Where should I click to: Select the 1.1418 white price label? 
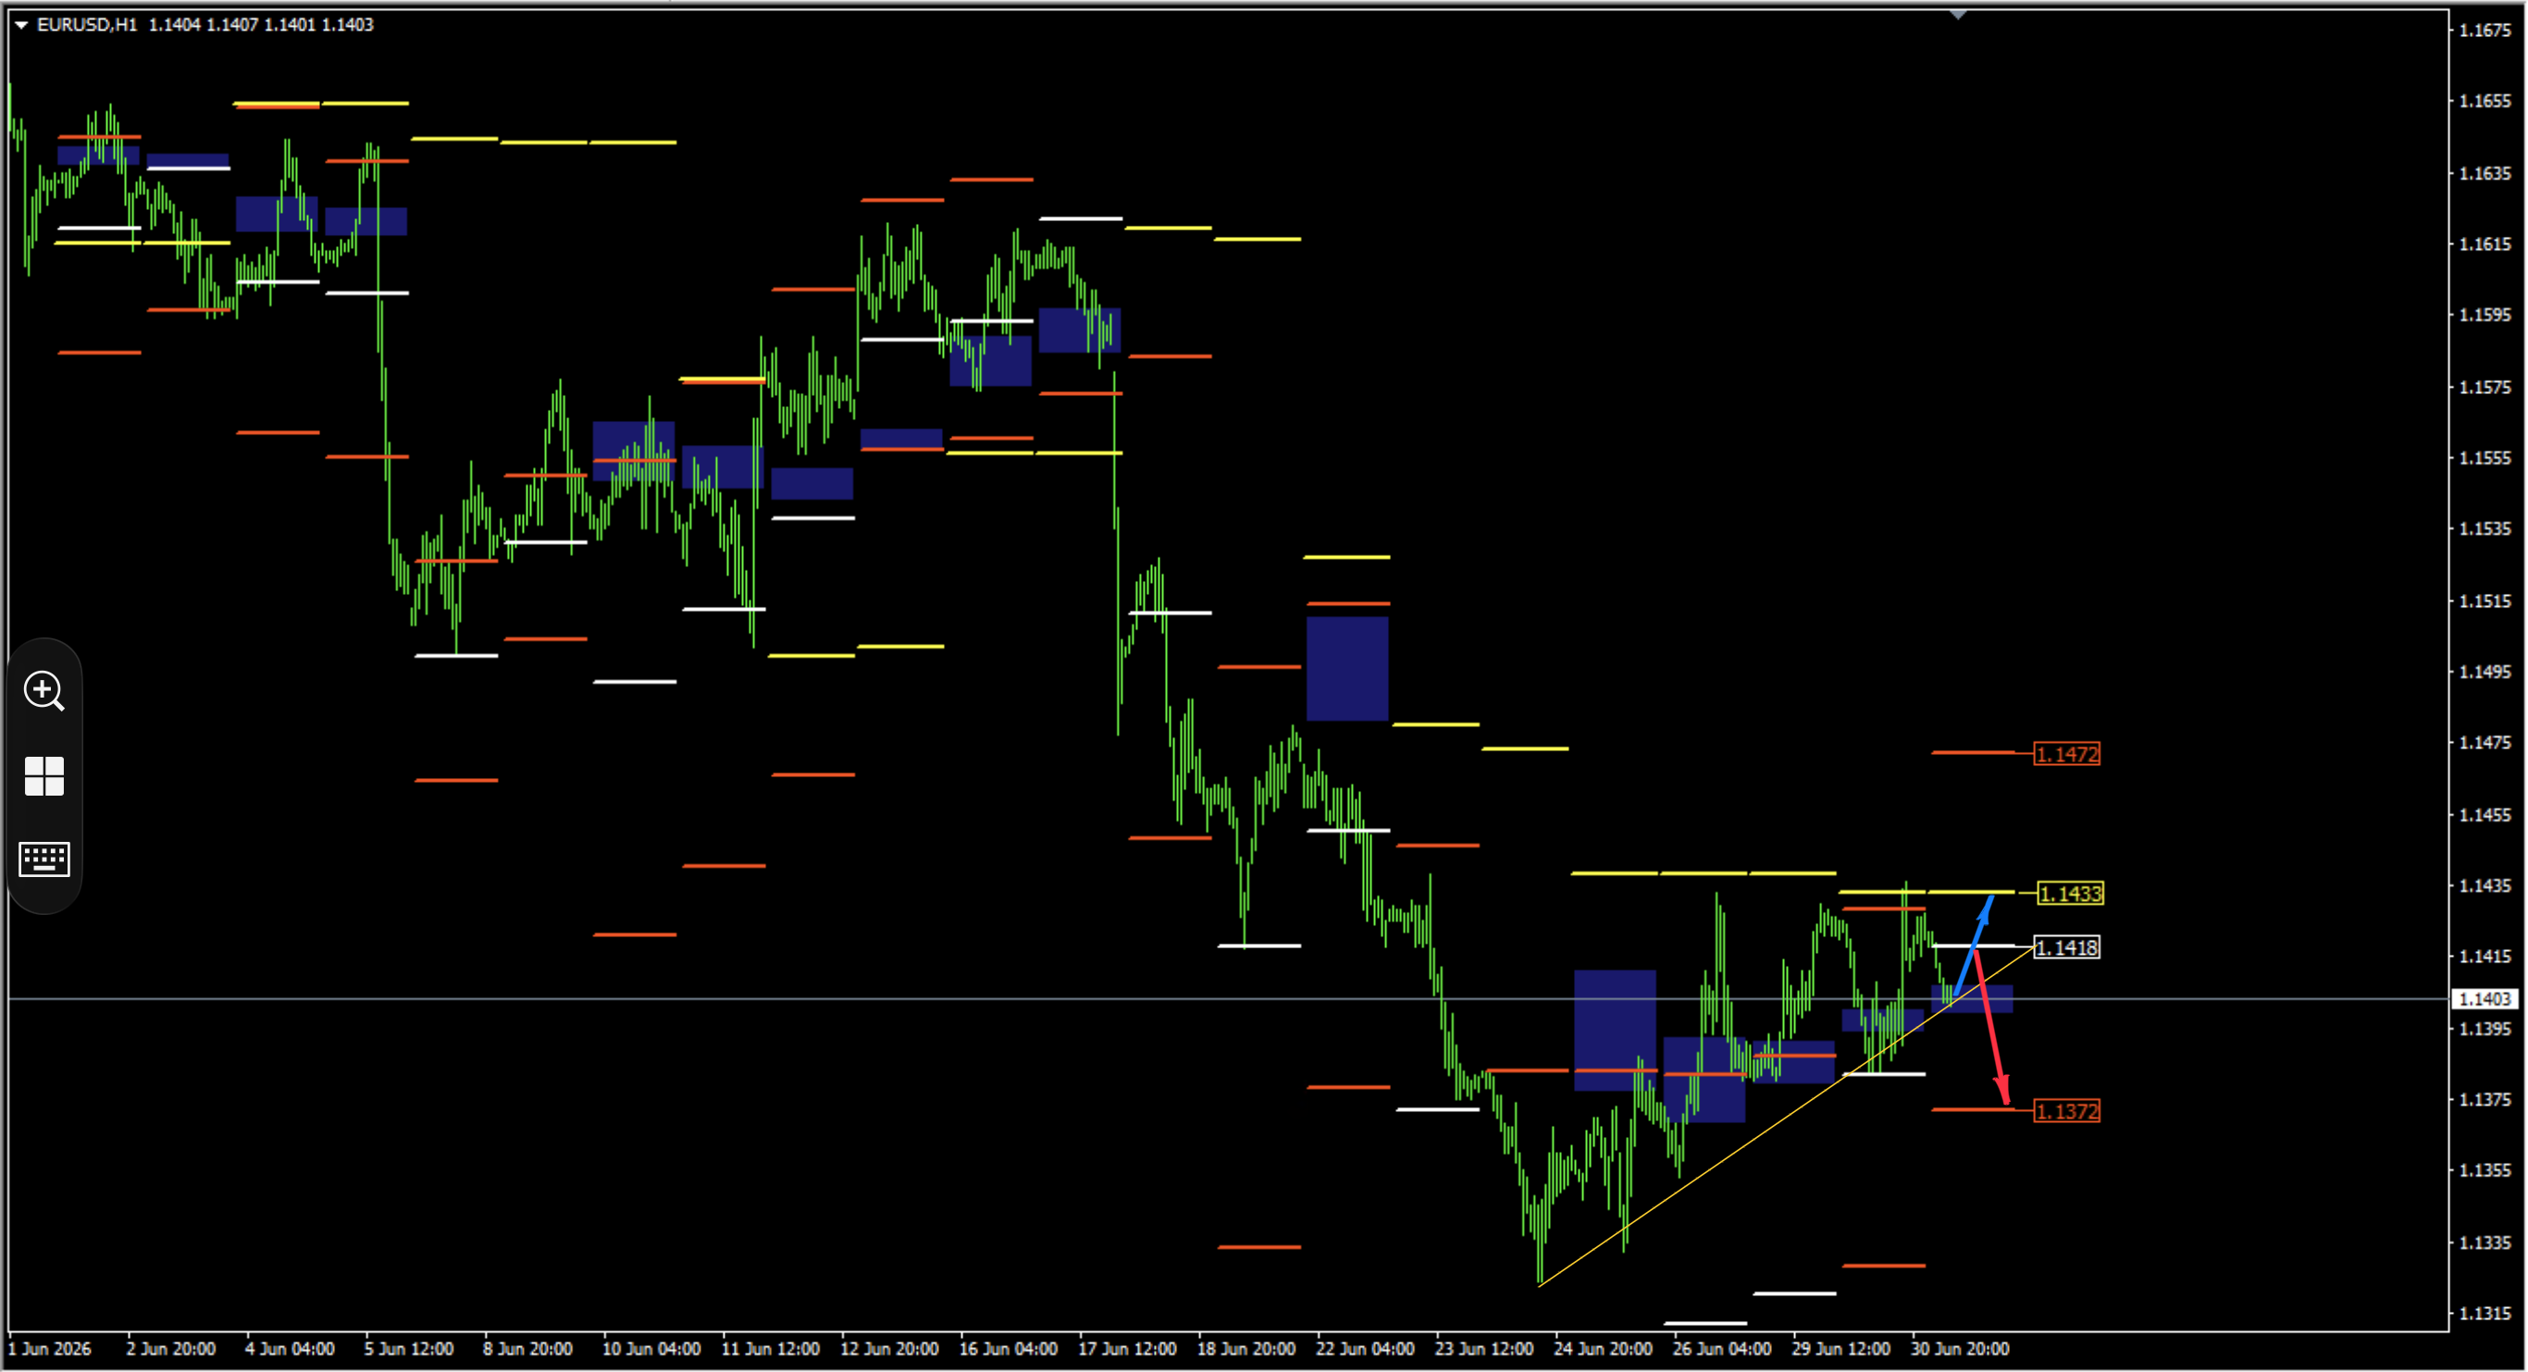(2067, 947)
